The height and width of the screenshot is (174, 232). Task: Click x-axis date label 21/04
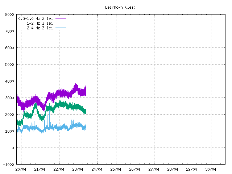click(x=40, y=169)
